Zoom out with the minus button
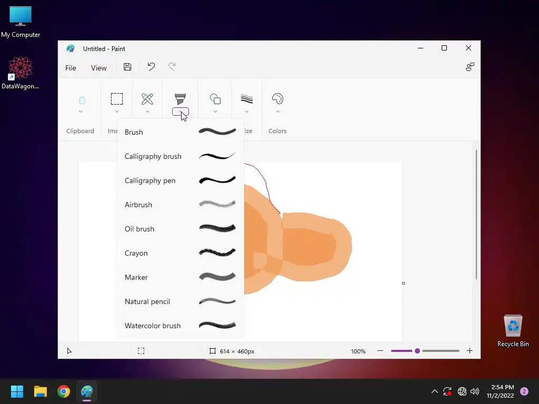 tap(380, 351)
